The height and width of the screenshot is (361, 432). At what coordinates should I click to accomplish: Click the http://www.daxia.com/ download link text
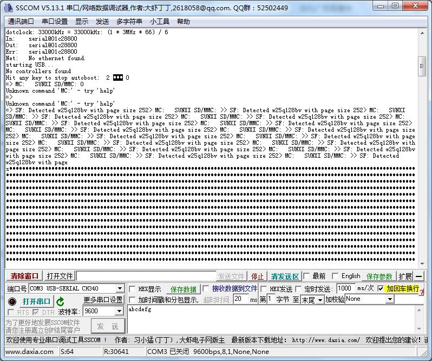point(326,340)
